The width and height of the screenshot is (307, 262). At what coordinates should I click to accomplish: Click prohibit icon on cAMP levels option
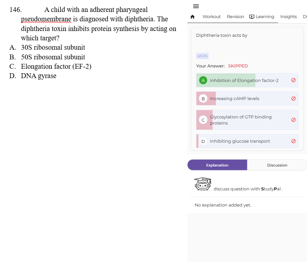293,99
